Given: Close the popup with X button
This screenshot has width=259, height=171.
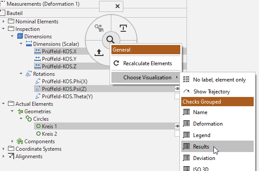Looking at the screenshot, I should [x=118, y=6].
